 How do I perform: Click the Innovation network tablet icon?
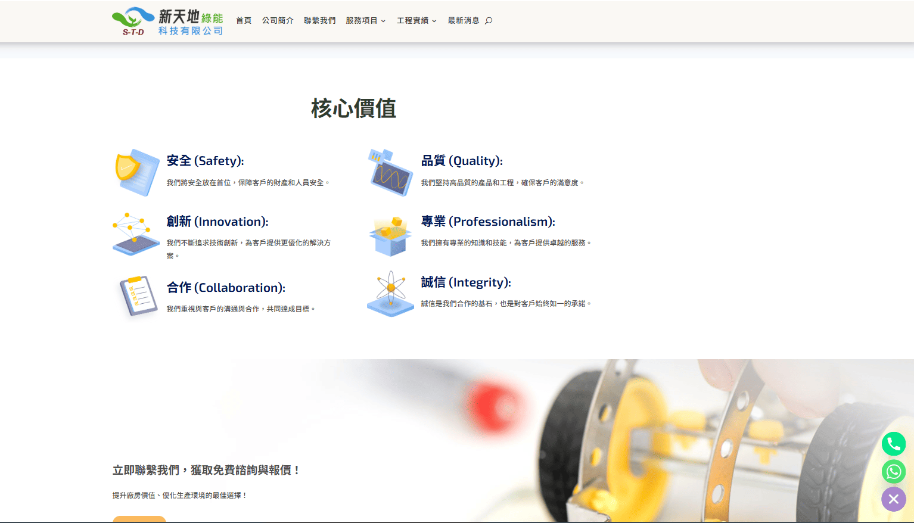coord(136,234)
